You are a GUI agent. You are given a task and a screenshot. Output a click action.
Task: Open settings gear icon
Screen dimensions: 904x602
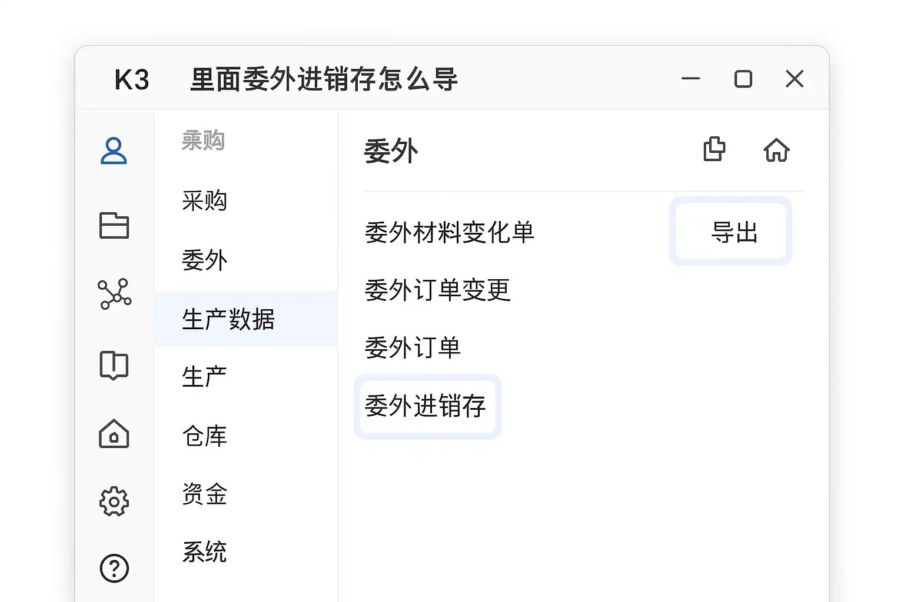coord(114,501)
